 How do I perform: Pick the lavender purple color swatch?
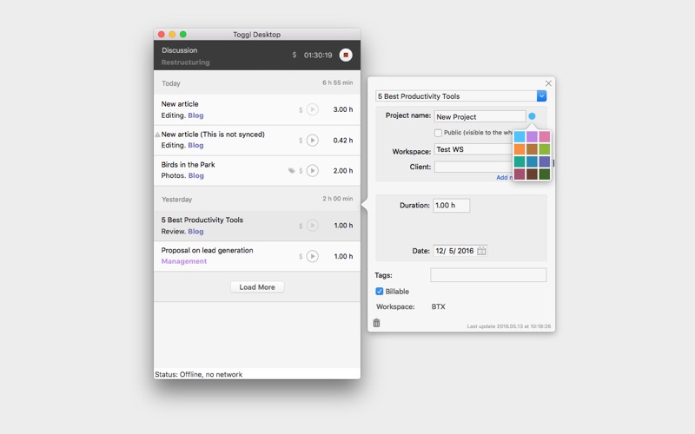click(x=532, y=136)
